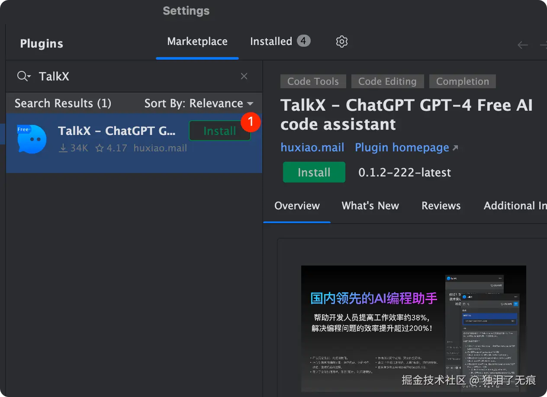Image resolution: width=547 pixels, height=397 pixels.
Task: Click the Search Results (1) header
Action: (63, 103)
